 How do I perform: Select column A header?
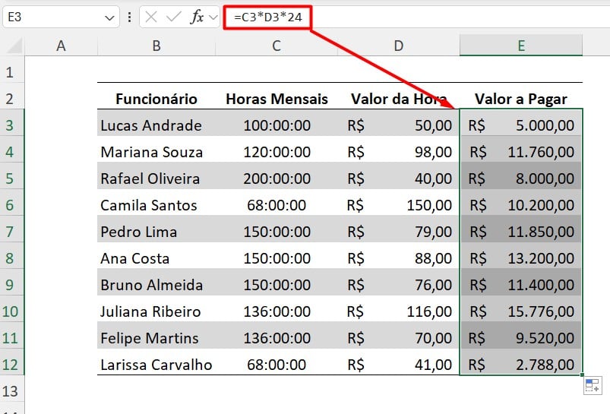coord(62,46)
